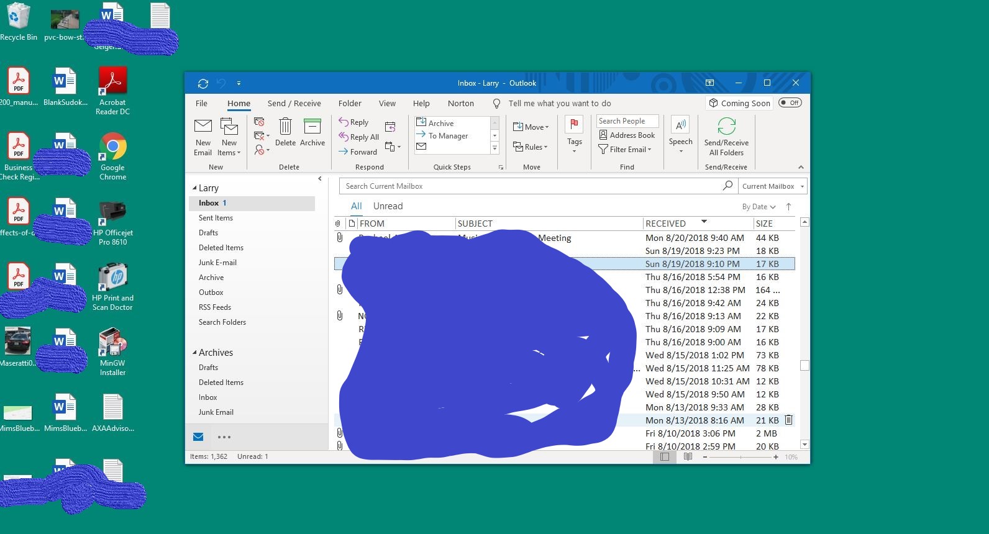Open the Junk dropdown icon
Image resolution: width=989 pixels, height=534 pixels.
pos(262,150)
